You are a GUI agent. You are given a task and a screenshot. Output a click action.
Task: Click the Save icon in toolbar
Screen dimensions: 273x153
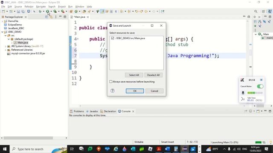[x=18, y=11]
